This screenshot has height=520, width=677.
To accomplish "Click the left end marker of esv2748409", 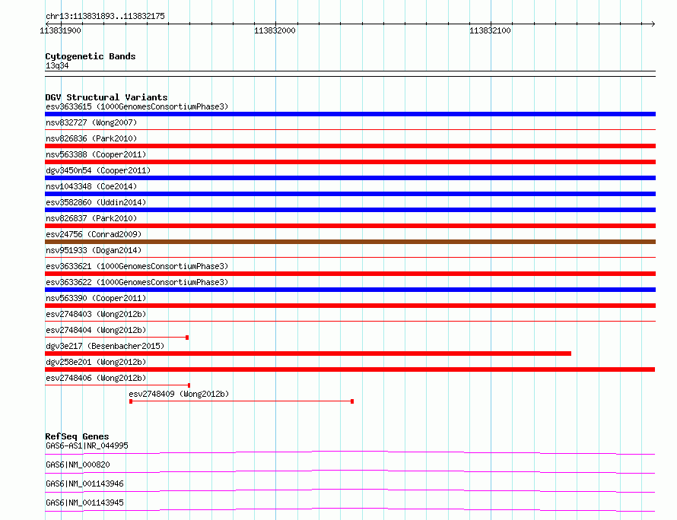I will click(x=131, y=401).
